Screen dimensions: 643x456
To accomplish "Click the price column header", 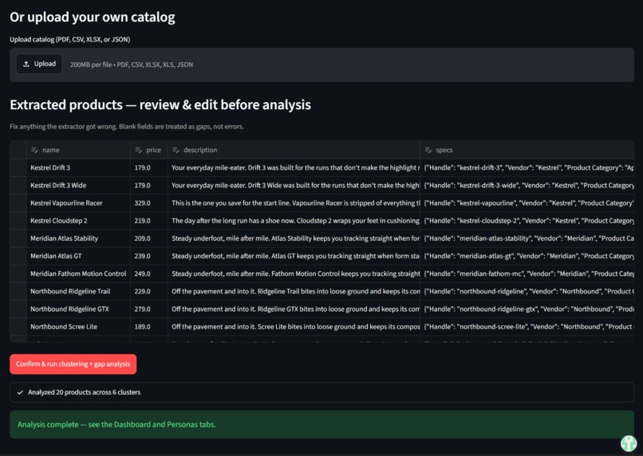I will click(149, 150).
